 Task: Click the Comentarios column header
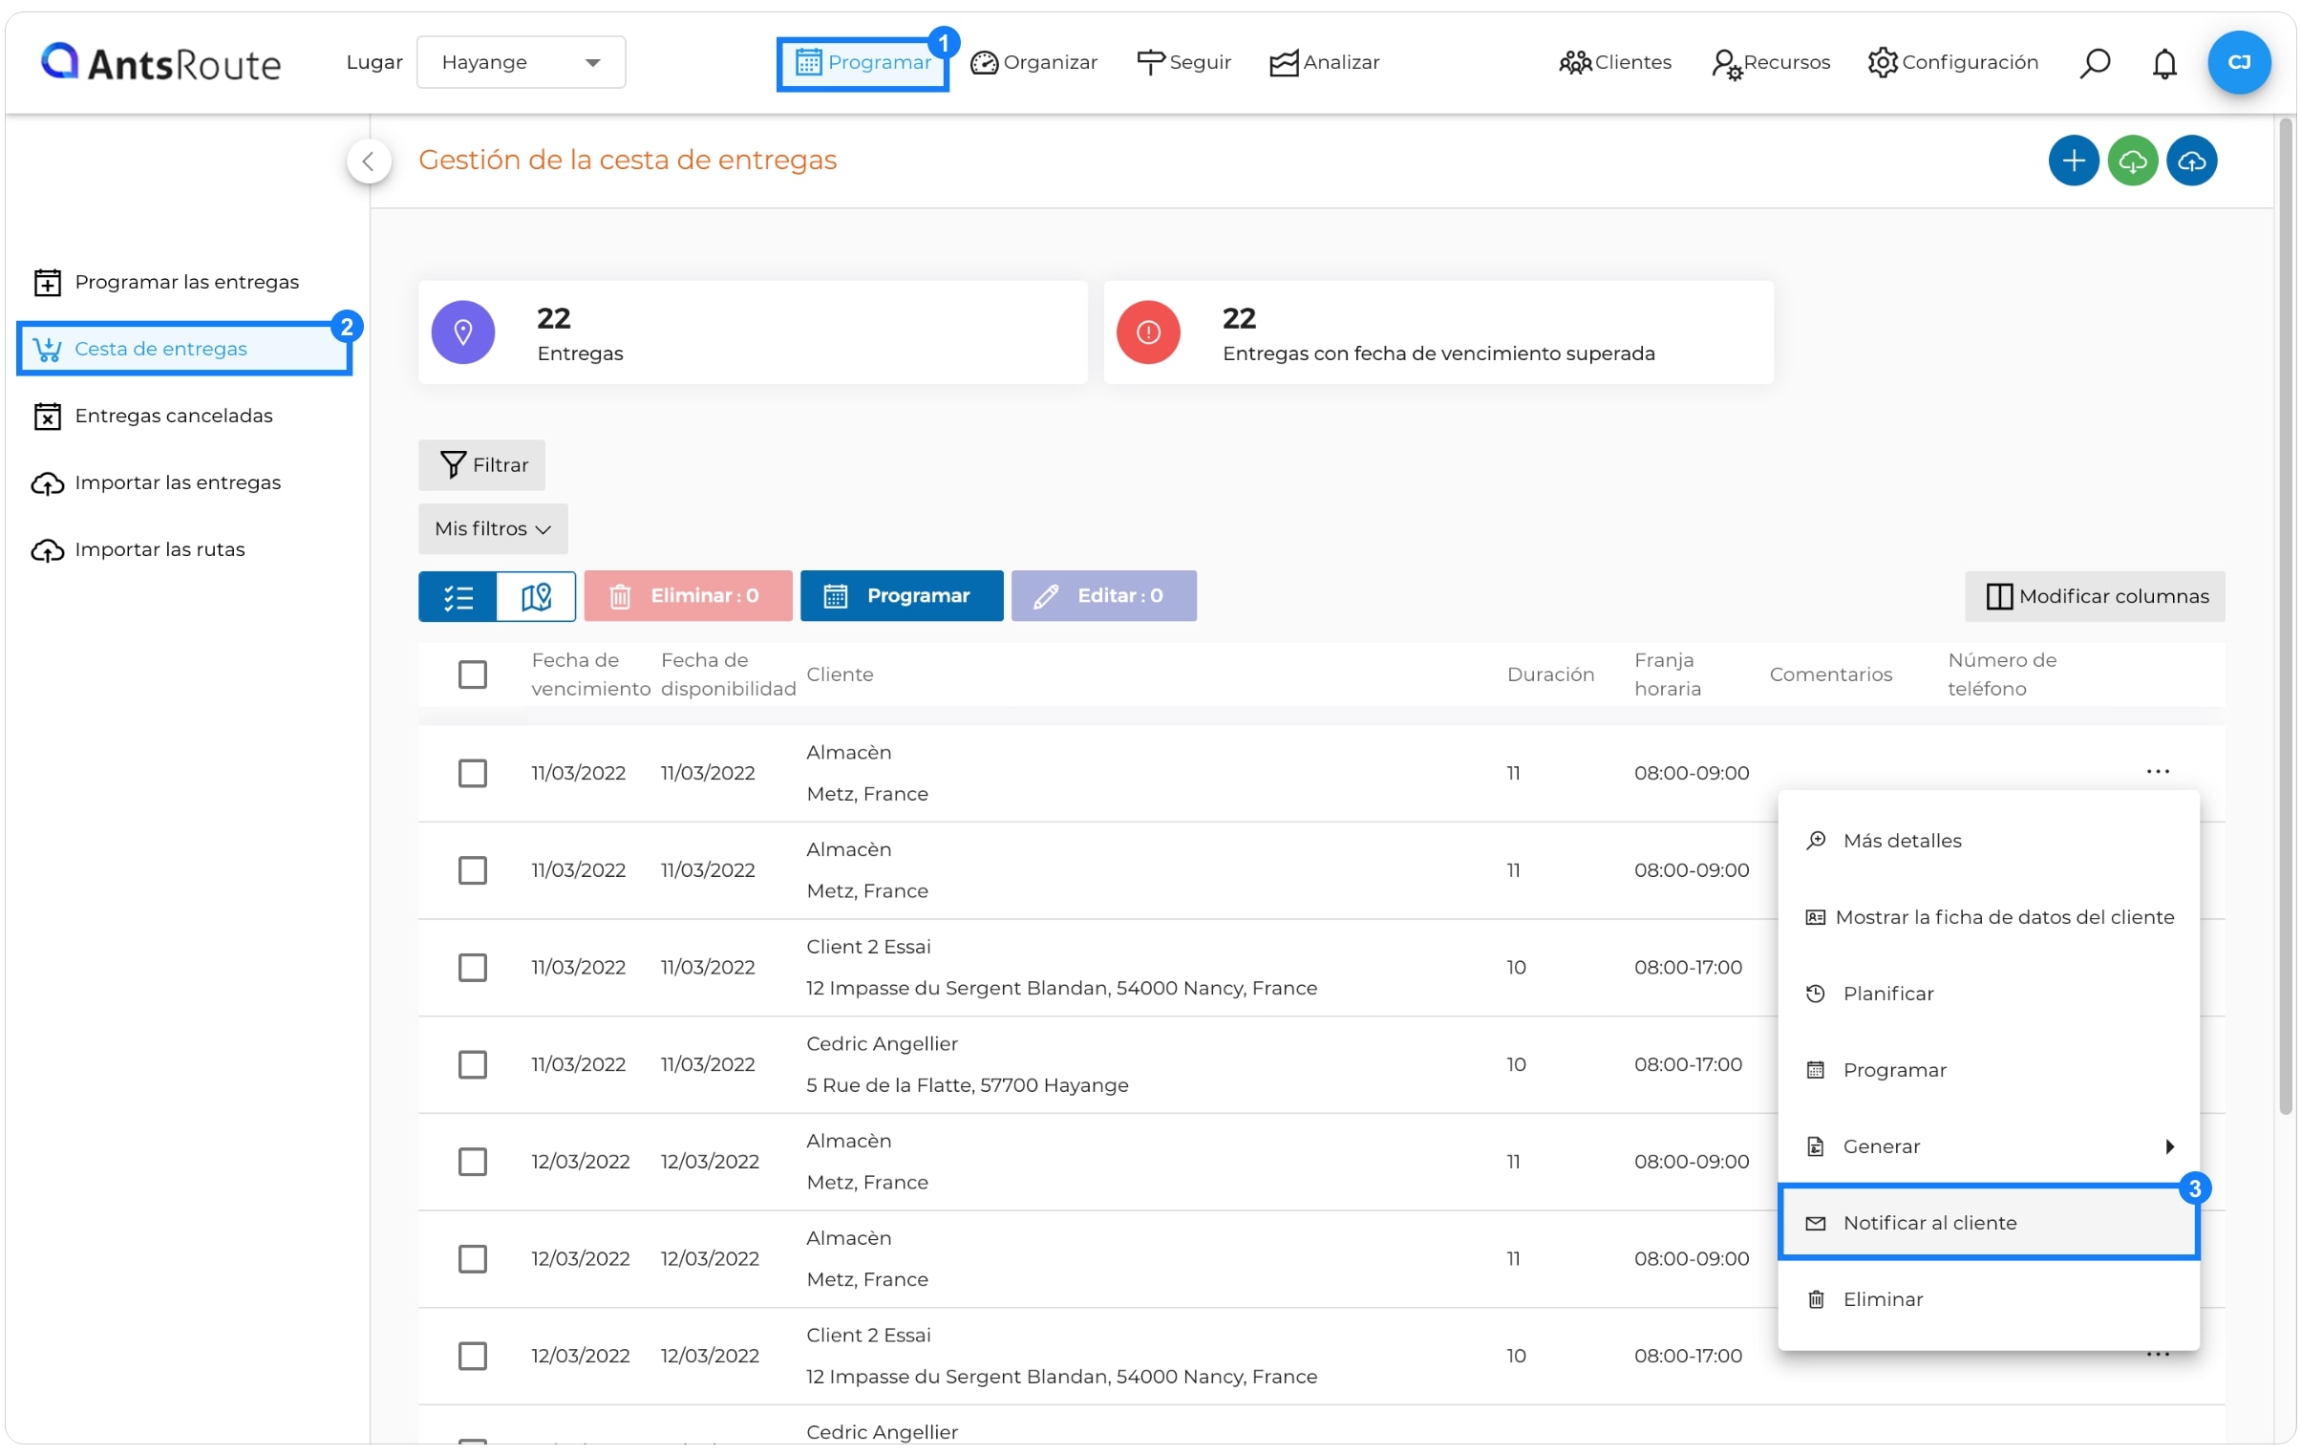click(x=1830, y=674)
